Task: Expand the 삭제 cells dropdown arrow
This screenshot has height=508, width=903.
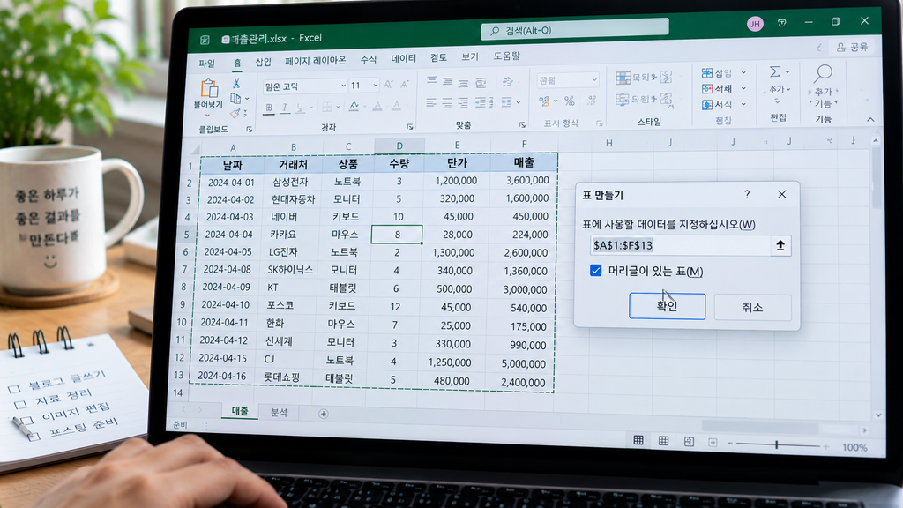Action: pos(743,89)
